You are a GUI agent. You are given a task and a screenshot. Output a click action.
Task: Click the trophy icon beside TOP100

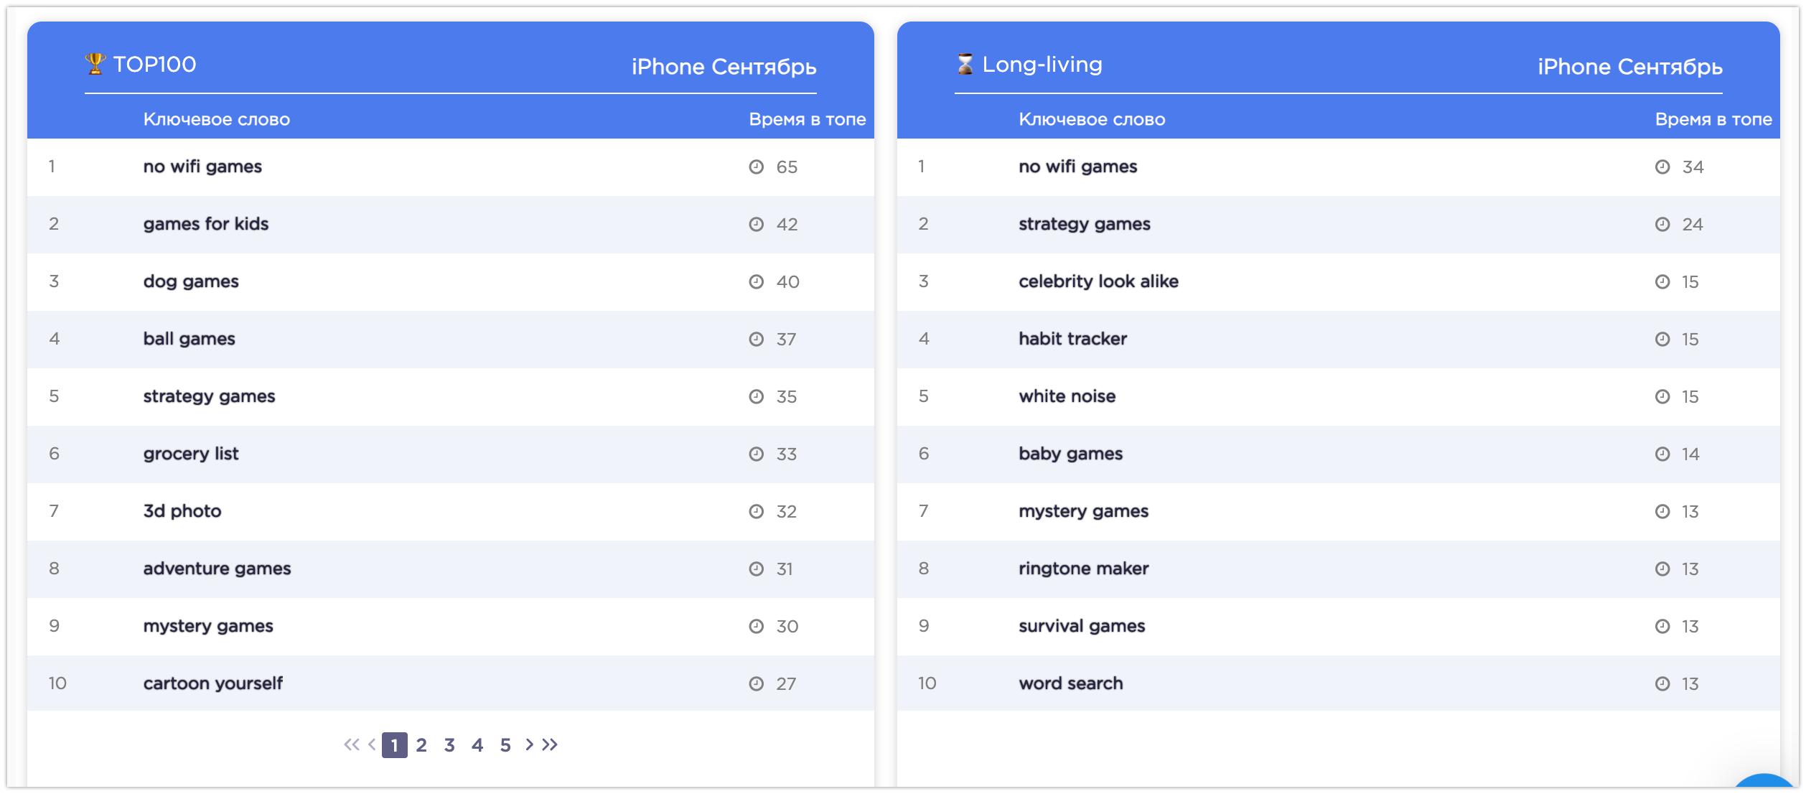[95, 64]
